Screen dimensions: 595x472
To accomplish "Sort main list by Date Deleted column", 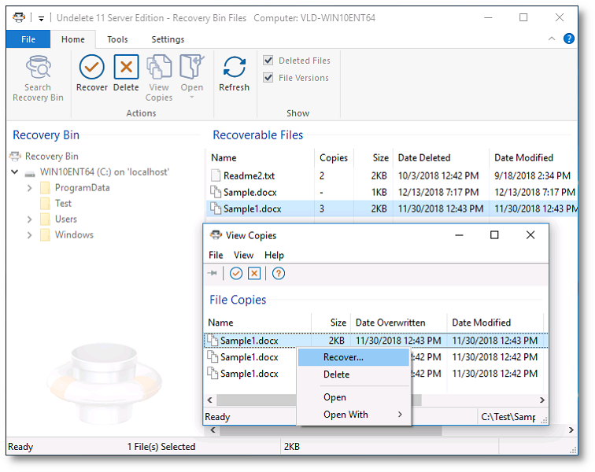I will (x=441, y=158).
